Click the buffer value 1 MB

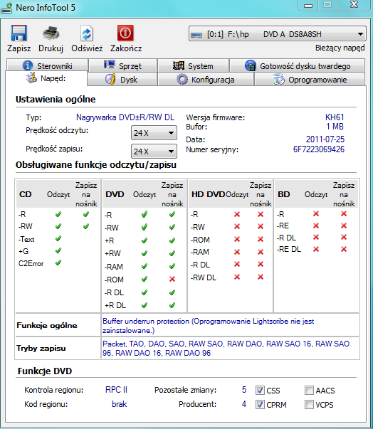tap(335, 127)
